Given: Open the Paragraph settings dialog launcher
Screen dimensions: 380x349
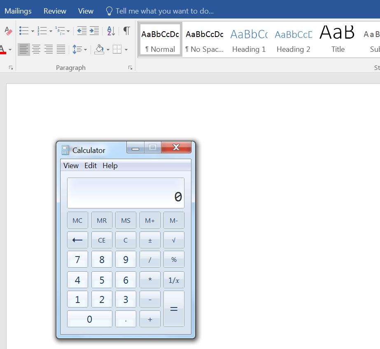Looking at the screenshot, I should click(x=130, y=68).
